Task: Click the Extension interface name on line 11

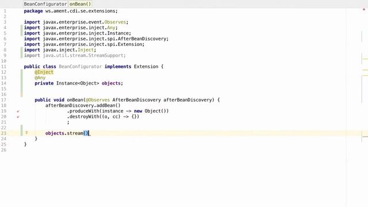Action: pos(146,67)
